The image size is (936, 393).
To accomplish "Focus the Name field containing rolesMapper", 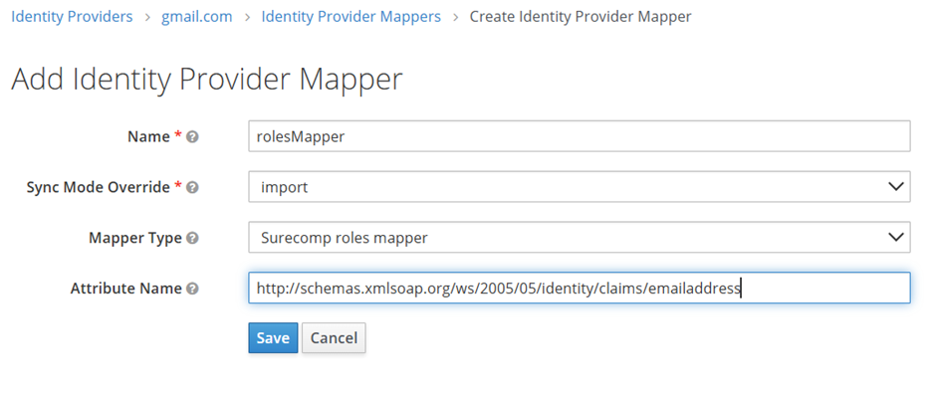I will tap(580, 136).
